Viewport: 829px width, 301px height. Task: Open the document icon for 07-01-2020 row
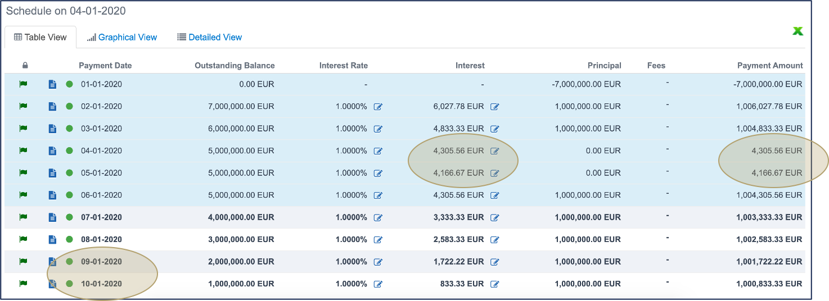pyautogui.click(x=52, y=217)
